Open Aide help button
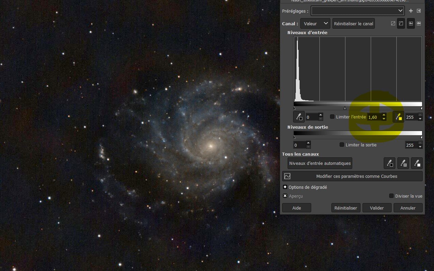The height and width of the screenshot is (271, 434). (297, 208)
